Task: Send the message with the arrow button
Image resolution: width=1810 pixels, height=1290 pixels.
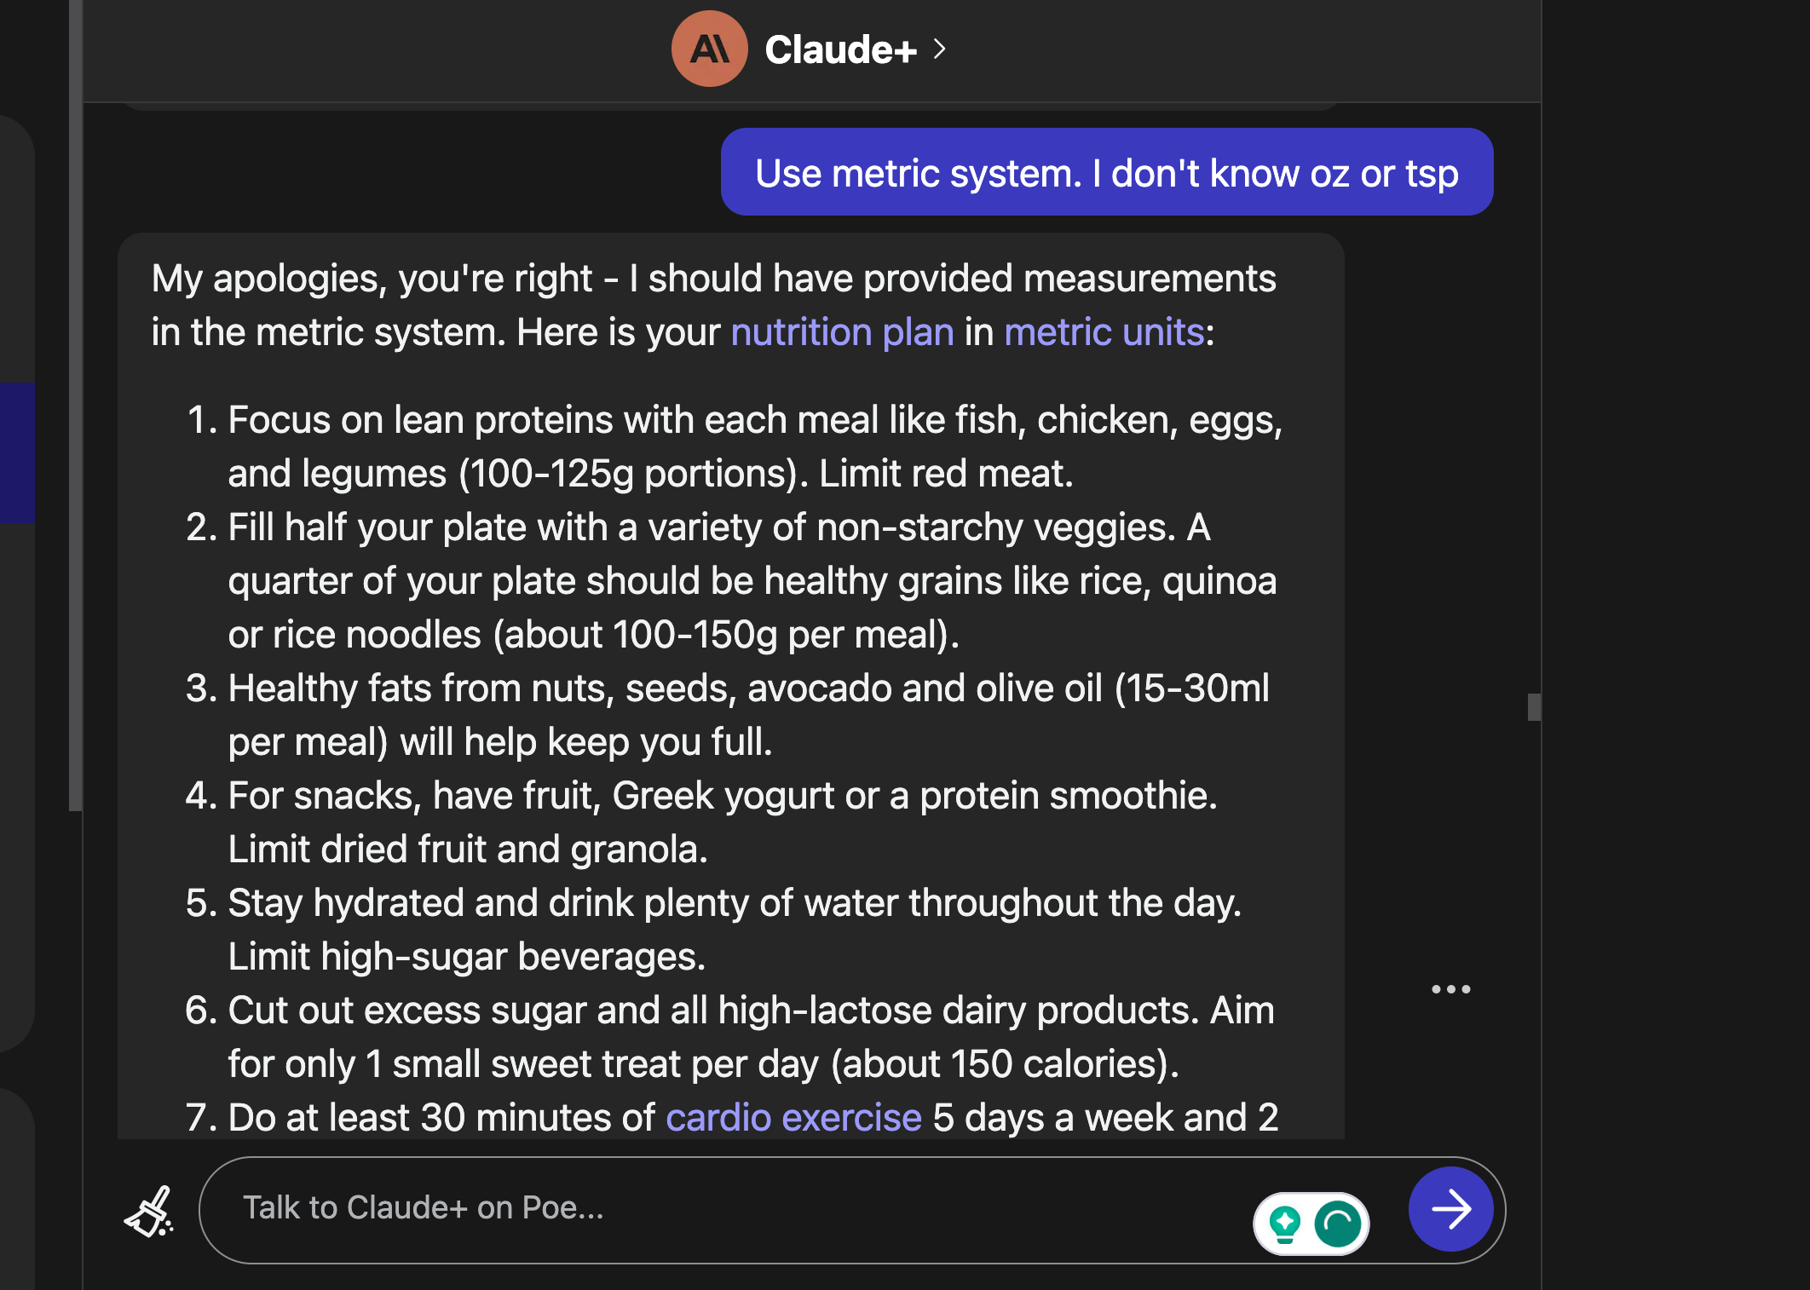Action: coord(1450,1209)
